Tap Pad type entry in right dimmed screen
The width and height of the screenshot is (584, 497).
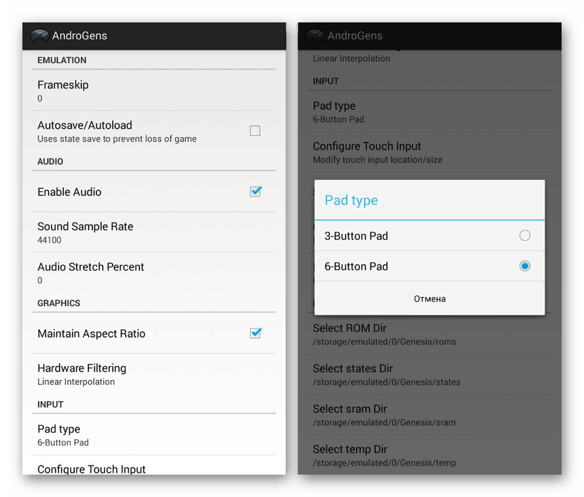[429, 112]
